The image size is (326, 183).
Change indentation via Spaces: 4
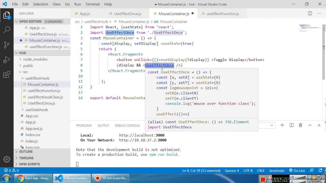click(232, 171)
